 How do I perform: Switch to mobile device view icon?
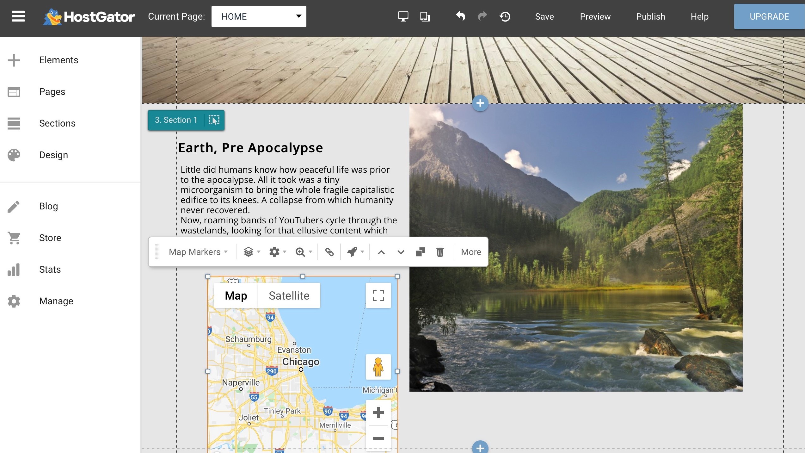pos(425,16)
